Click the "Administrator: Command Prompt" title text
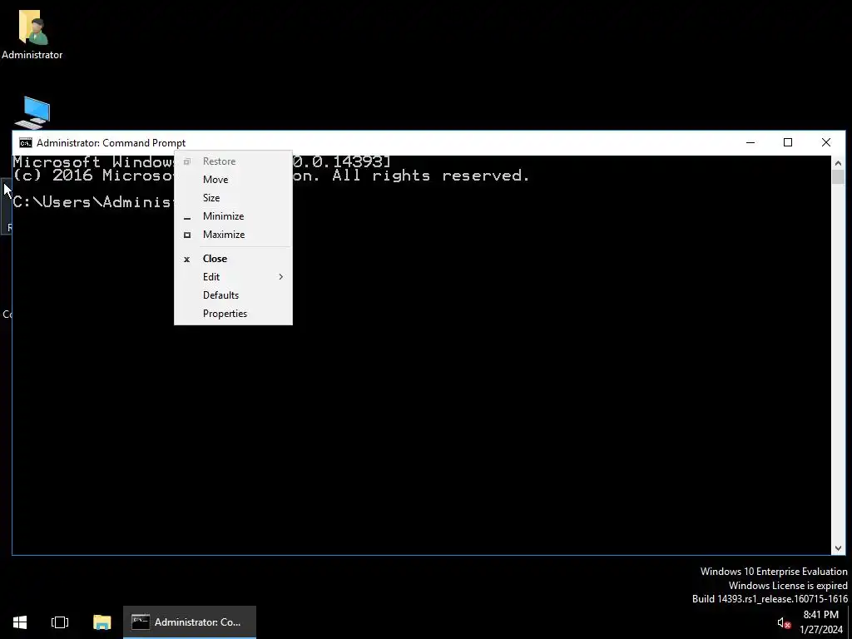This screenshot has height=639, width=852. [x=111, y=143]
